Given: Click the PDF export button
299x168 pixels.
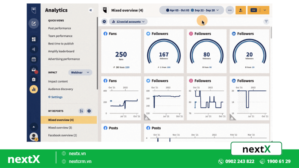Looking at the screenshot, I should pyautogui.click(x=254, y=10).
